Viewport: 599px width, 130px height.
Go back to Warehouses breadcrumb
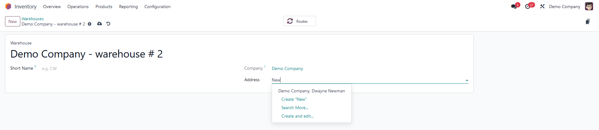[x=33, y=19]
